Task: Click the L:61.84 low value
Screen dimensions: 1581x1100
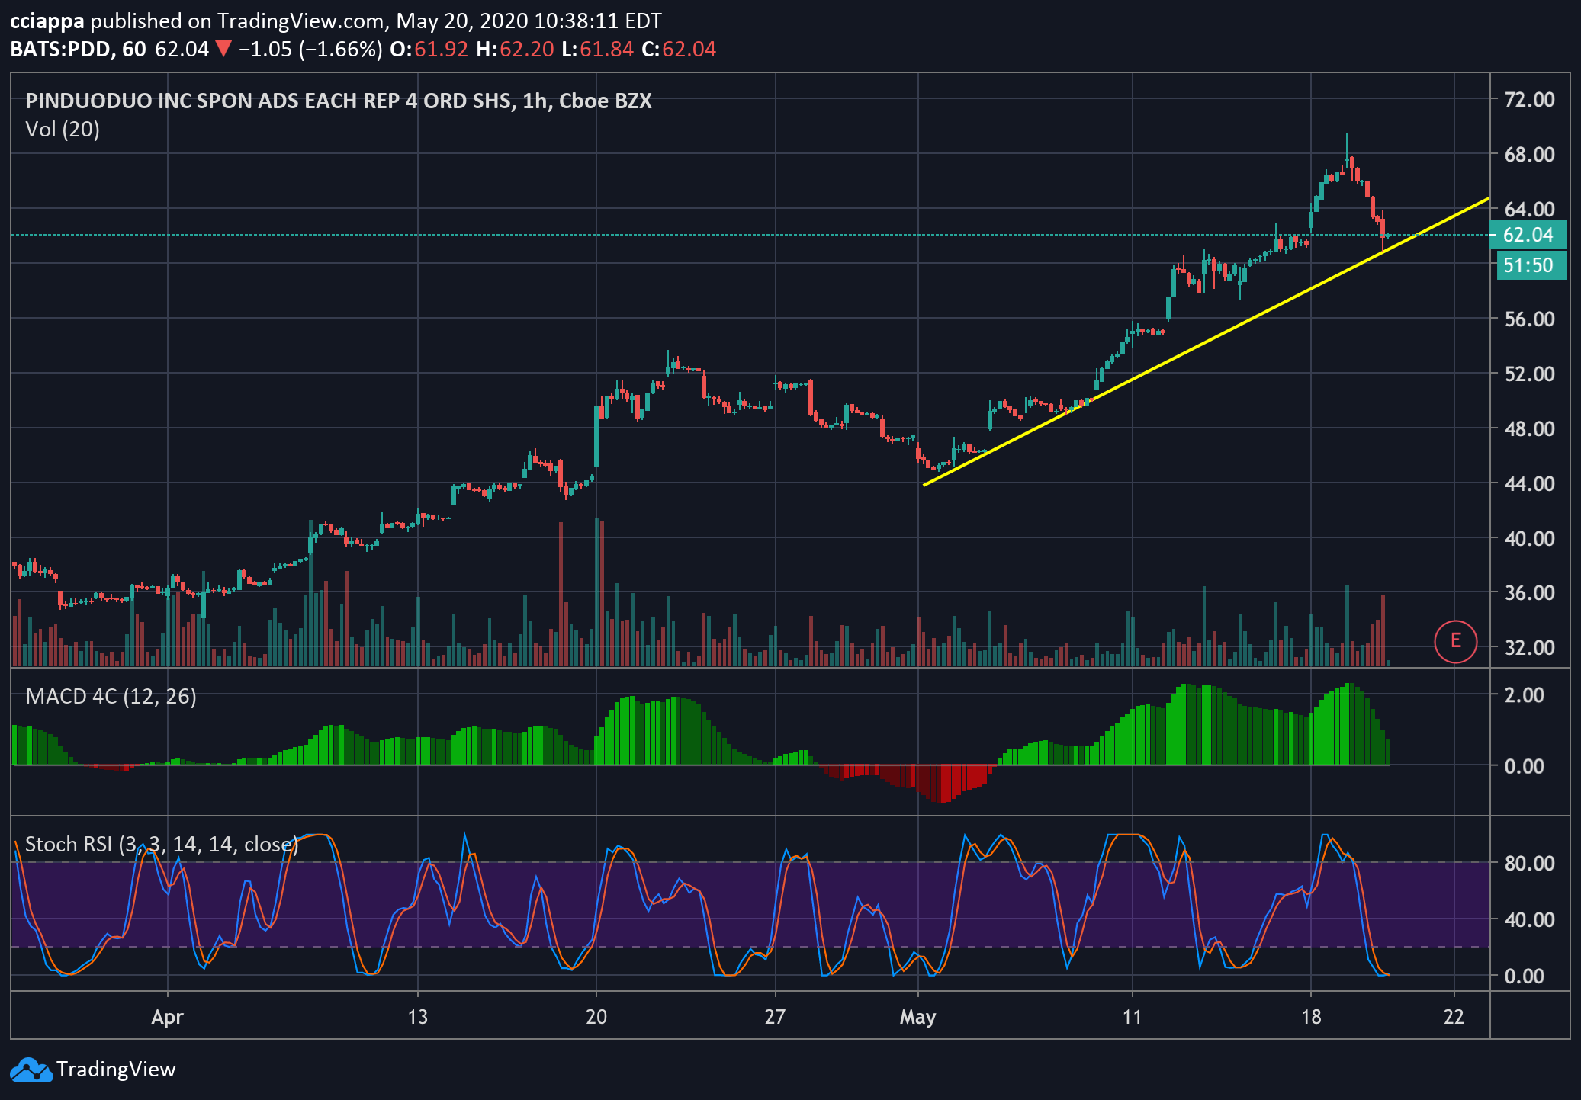Action: (x=597, y=50)
